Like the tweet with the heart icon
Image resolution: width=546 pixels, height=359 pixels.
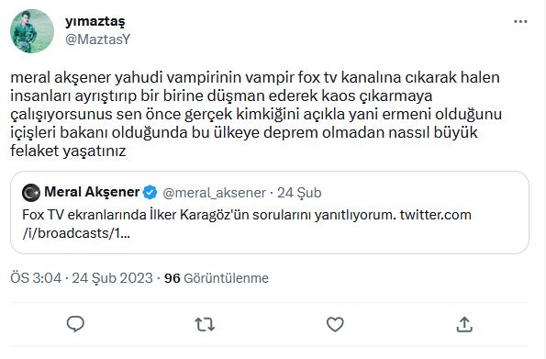[x=335, y=324]
